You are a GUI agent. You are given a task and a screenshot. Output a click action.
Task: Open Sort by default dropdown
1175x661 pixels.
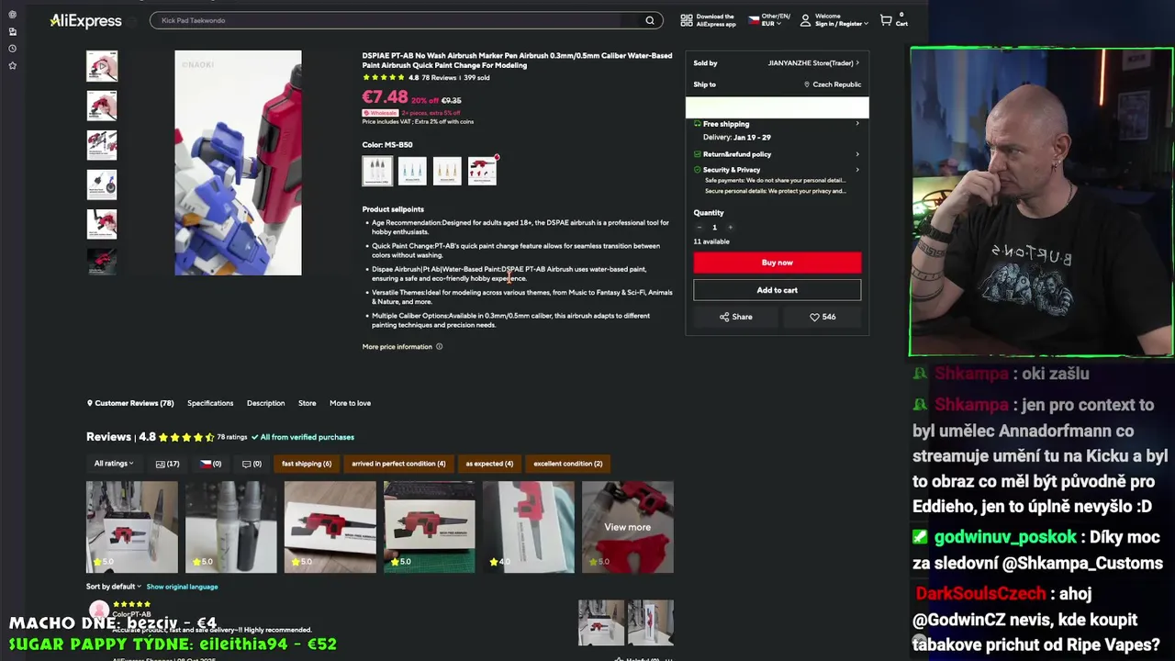[x=114, y=587]
